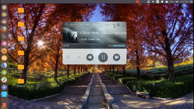Open the Playlist view in the player

pyautogui.click(x=108, y=25)
